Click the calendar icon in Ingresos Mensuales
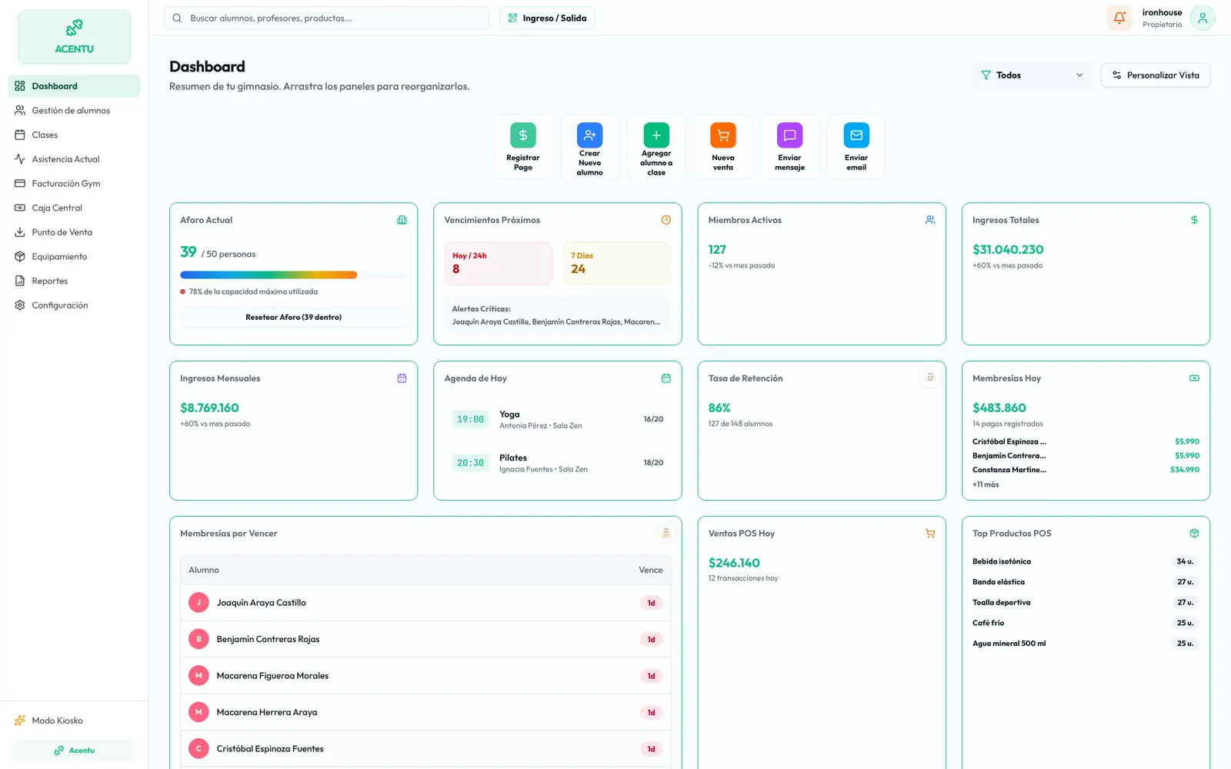Screen dimensions: 1231x769 (402, 378)
